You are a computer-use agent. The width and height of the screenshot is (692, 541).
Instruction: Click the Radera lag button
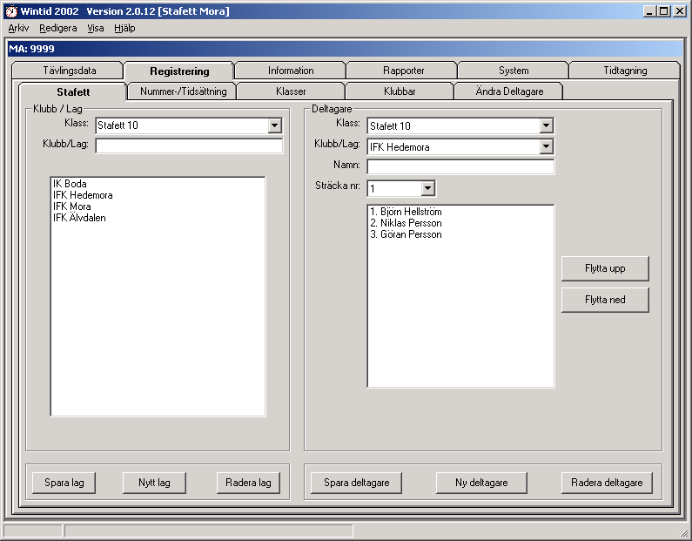point(248,483)
